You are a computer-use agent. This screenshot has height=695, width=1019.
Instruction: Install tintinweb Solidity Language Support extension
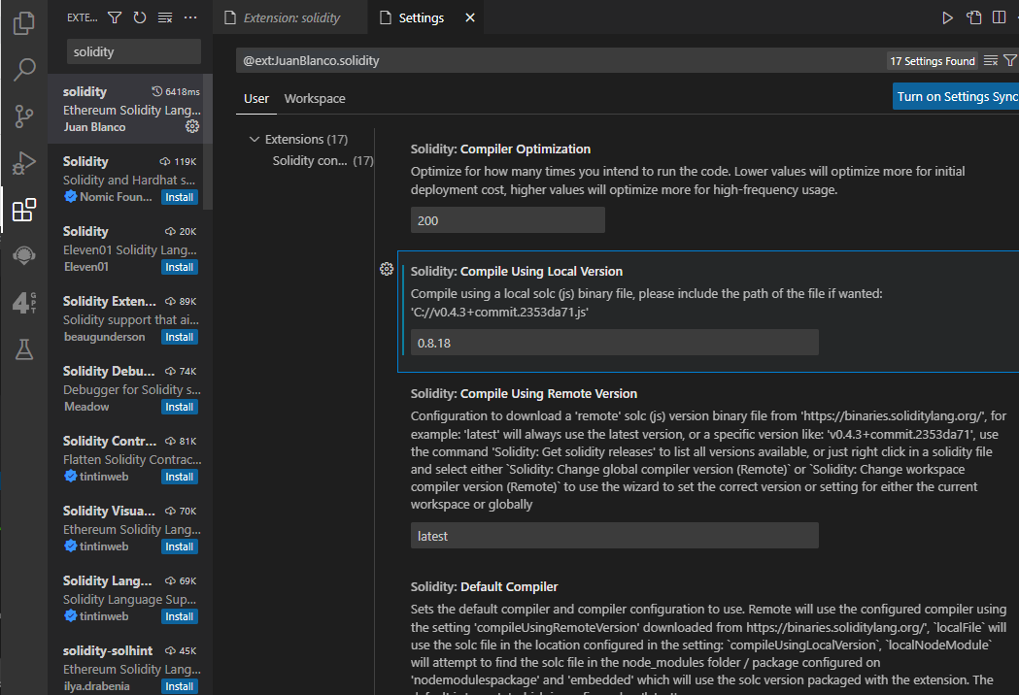tap(180, 616)
